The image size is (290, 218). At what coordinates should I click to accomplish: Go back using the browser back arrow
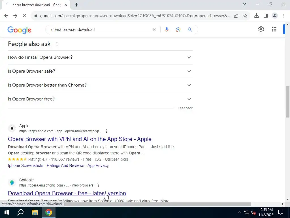coord(6,16)
